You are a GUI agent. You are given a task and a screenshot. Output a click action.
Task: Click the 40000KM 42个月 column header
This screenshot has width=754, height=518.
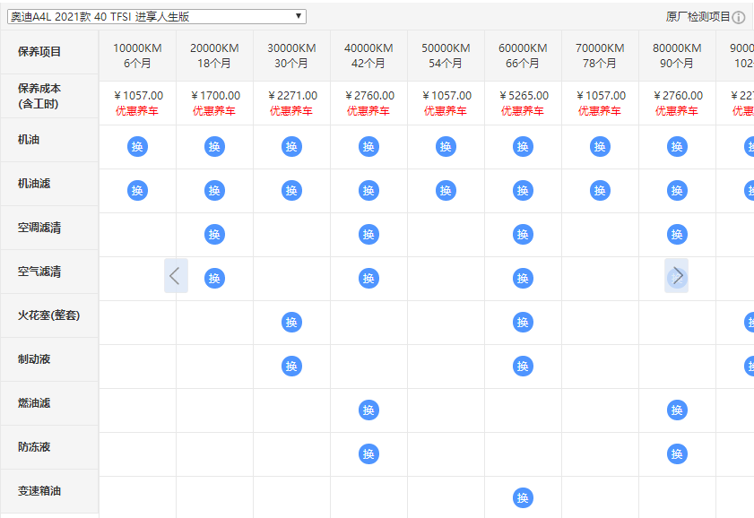[x=368, y=56]
